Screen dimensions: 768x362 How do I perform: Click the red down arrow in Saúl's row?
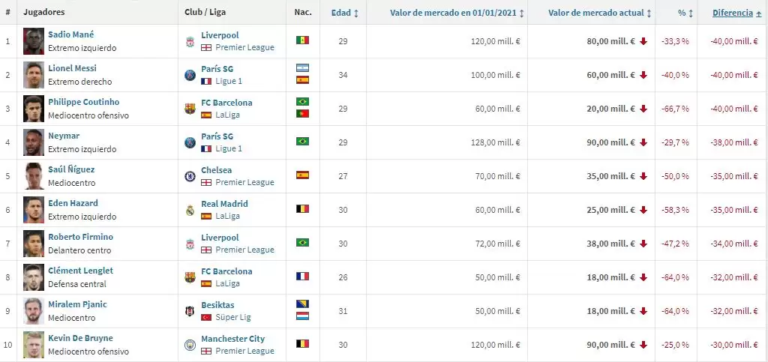click(x=643, y=177)
